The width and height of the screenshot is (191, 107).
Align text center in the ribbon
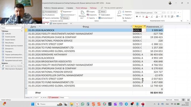165,17
